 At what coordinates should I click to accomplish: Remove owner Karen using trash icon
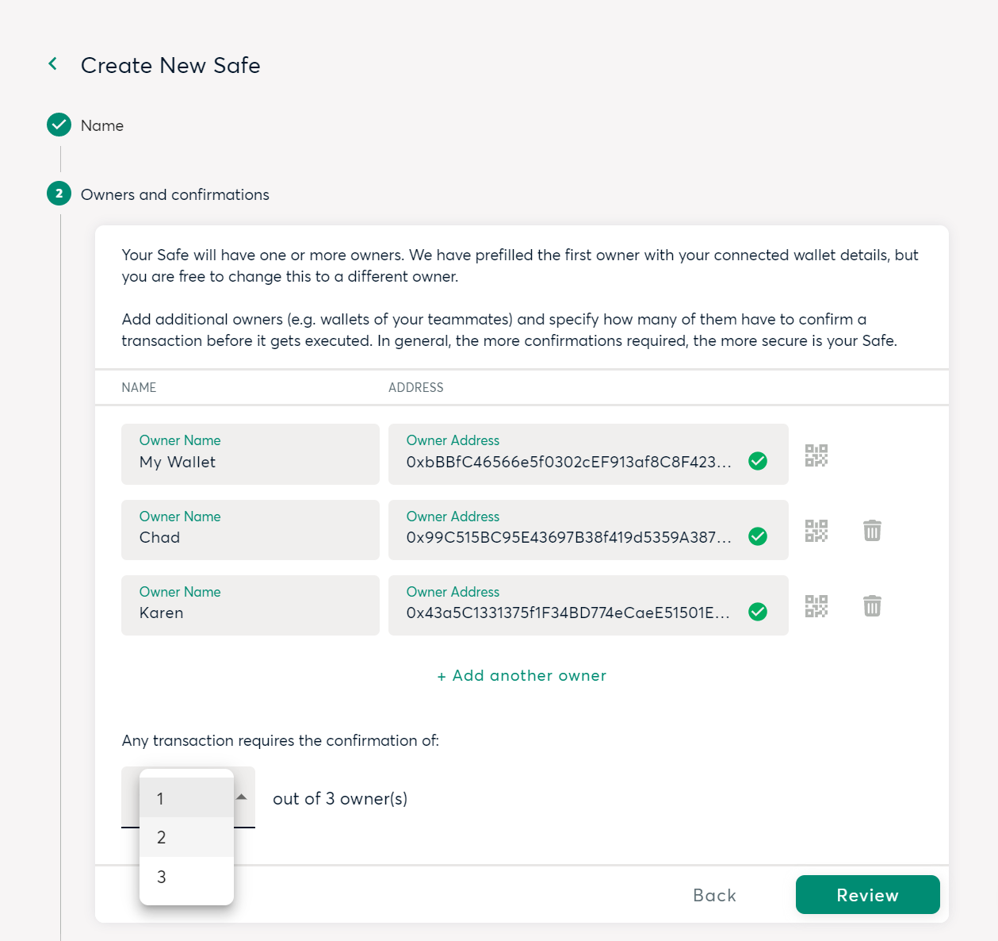tap(872, 606)
